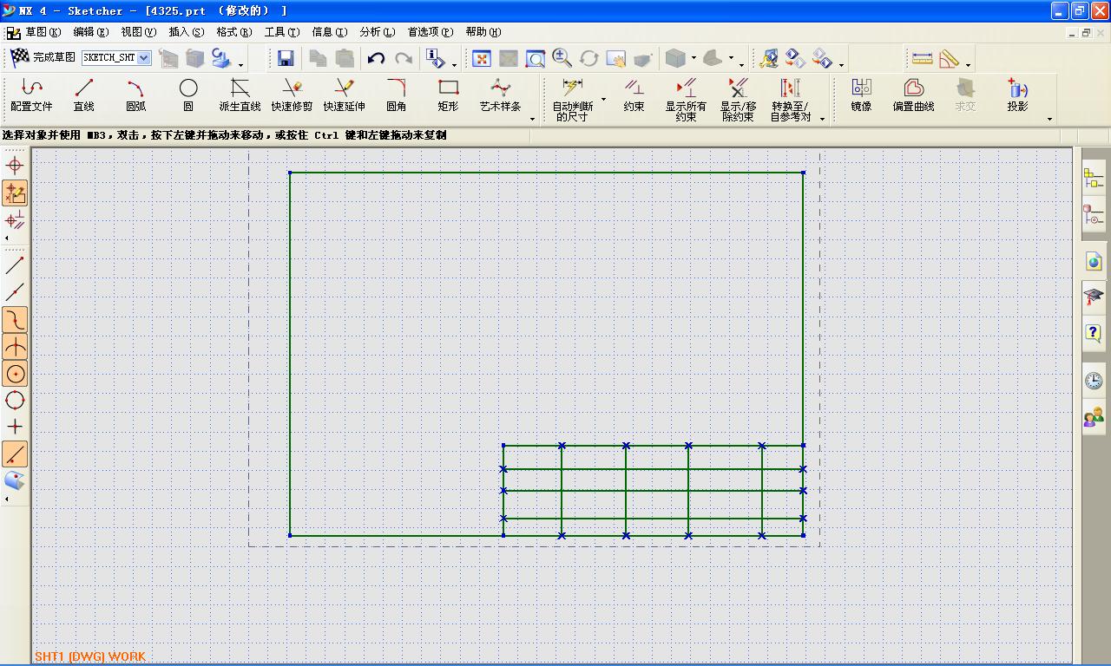Click the Fit view icon

pos(482,58)
